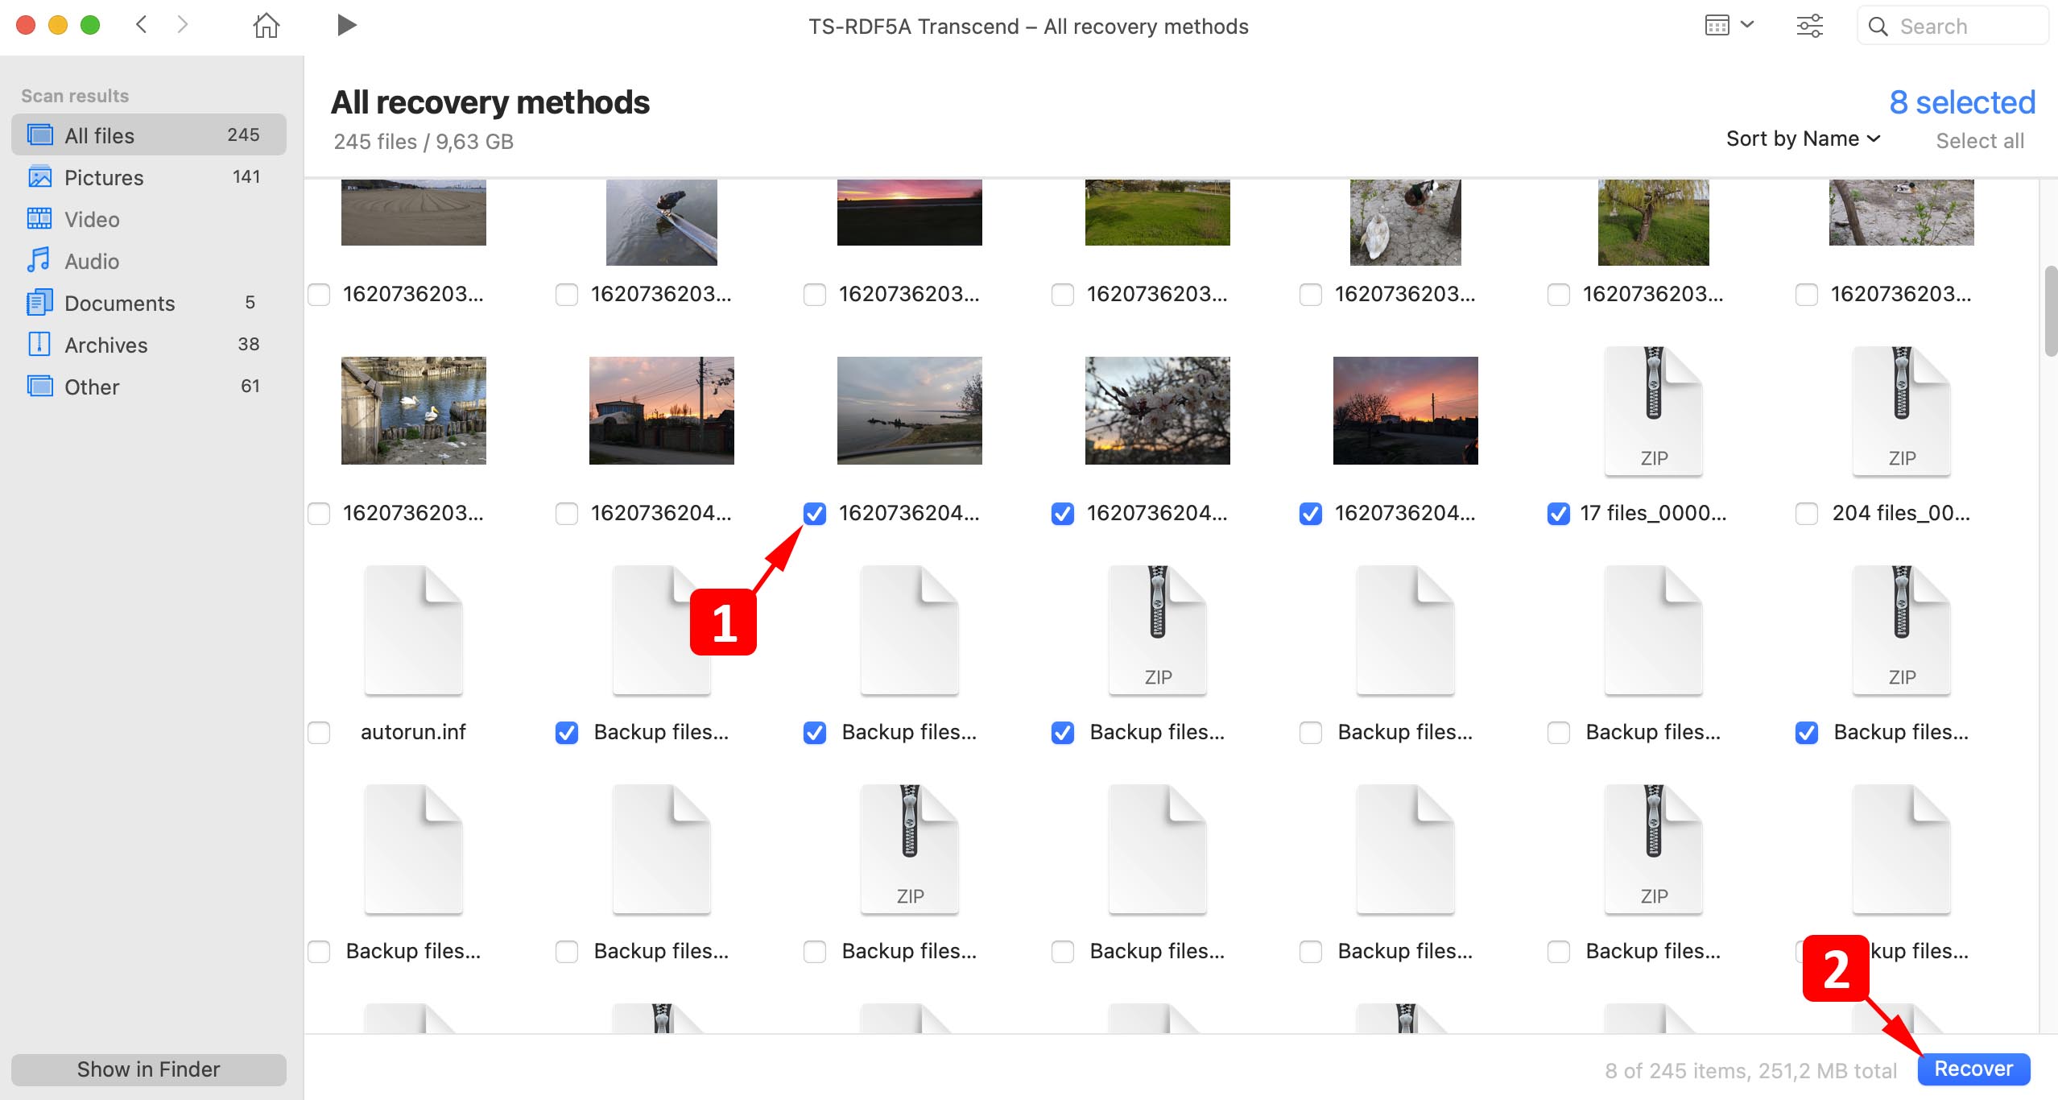Open Sort by Name dropdown
This screenshot has height=1100, width=2058.
point(1804,139)
